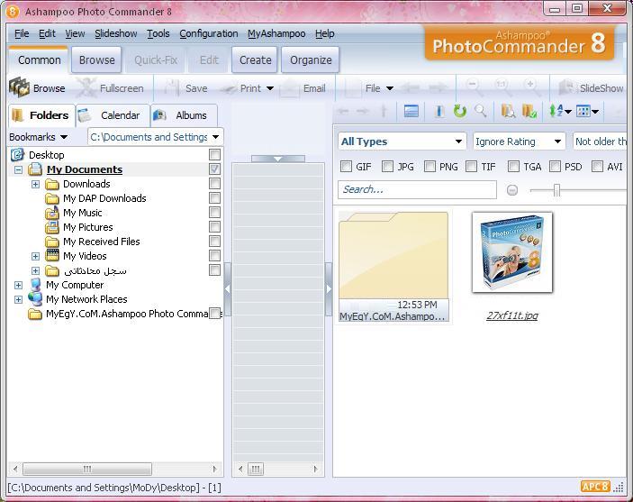Open the MyAshampoo menu
The image size is (633, 502).
pyautogui.click(x=276, y=33)
